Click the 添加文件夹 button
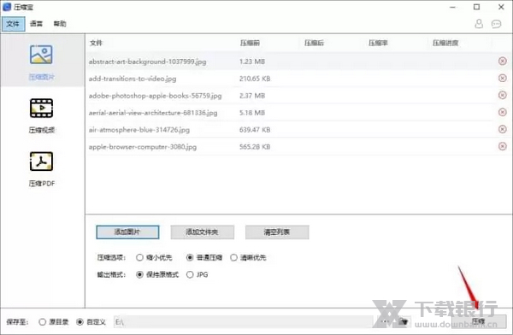 tap(202, 232)
